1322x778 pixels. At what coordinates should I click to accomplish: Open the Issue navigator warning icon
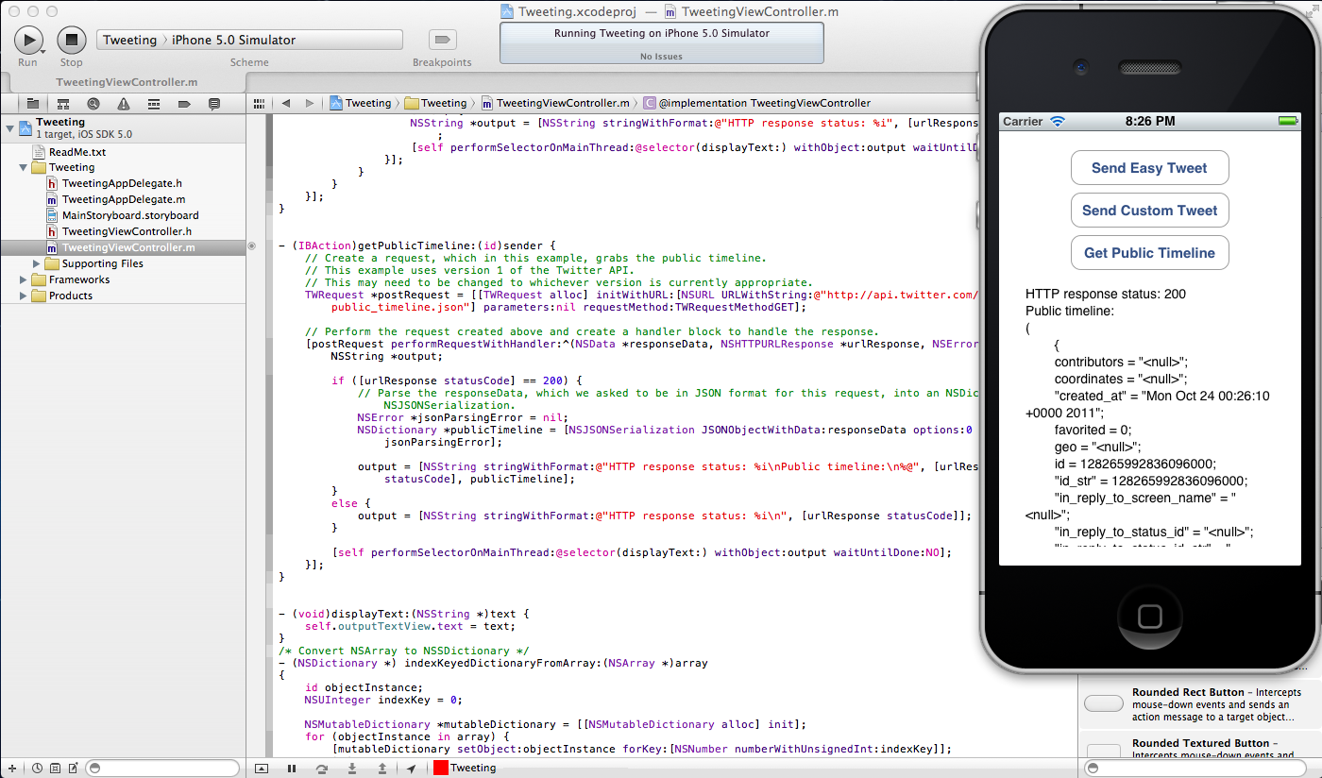point(124,103)
